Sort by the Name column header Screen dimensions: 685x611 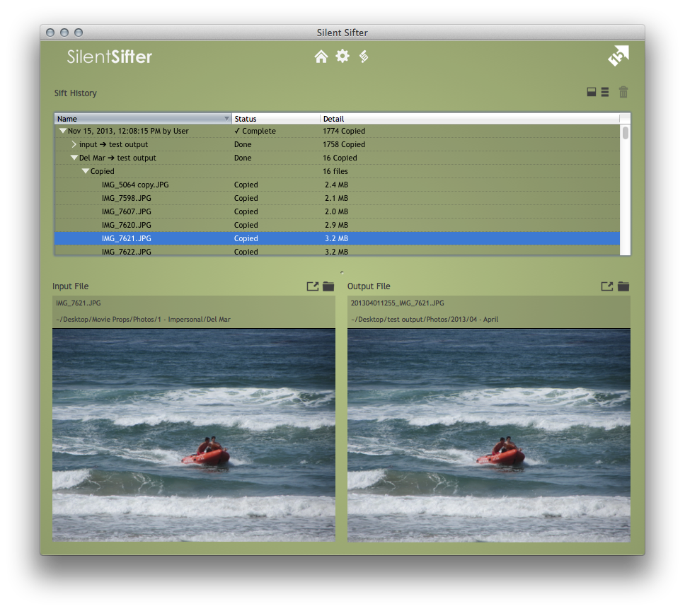click(x=143, y=119)
